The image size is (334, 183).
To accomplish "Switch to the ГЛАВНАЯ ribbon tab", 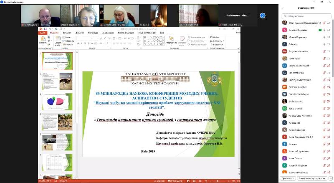I will pos(54,33).
